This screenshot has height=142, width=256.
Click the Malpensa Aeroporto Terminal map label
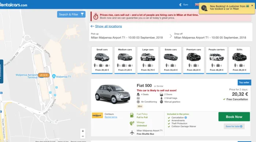click(27, 76)
